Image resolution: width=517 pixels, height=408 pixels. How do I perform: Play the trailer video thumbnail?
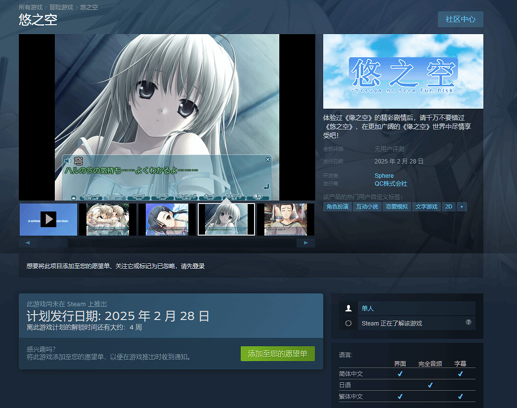pyautogui.click(x=48, y=219)
